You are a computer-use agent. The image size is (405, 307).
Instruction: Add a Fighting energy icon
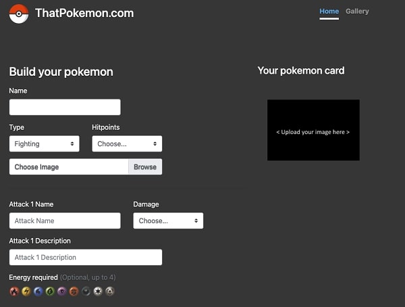(74, 291)
